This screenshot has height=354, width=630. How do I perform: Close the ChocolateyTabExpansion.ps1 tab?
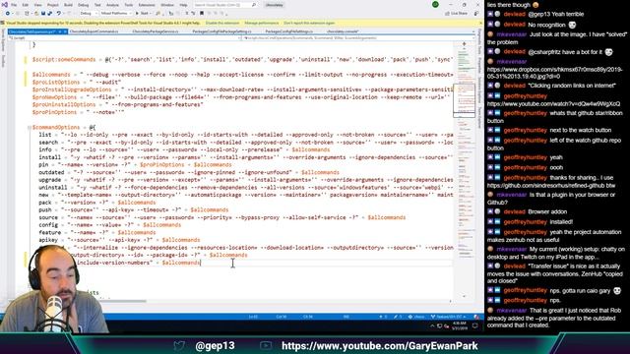point(66,31)
